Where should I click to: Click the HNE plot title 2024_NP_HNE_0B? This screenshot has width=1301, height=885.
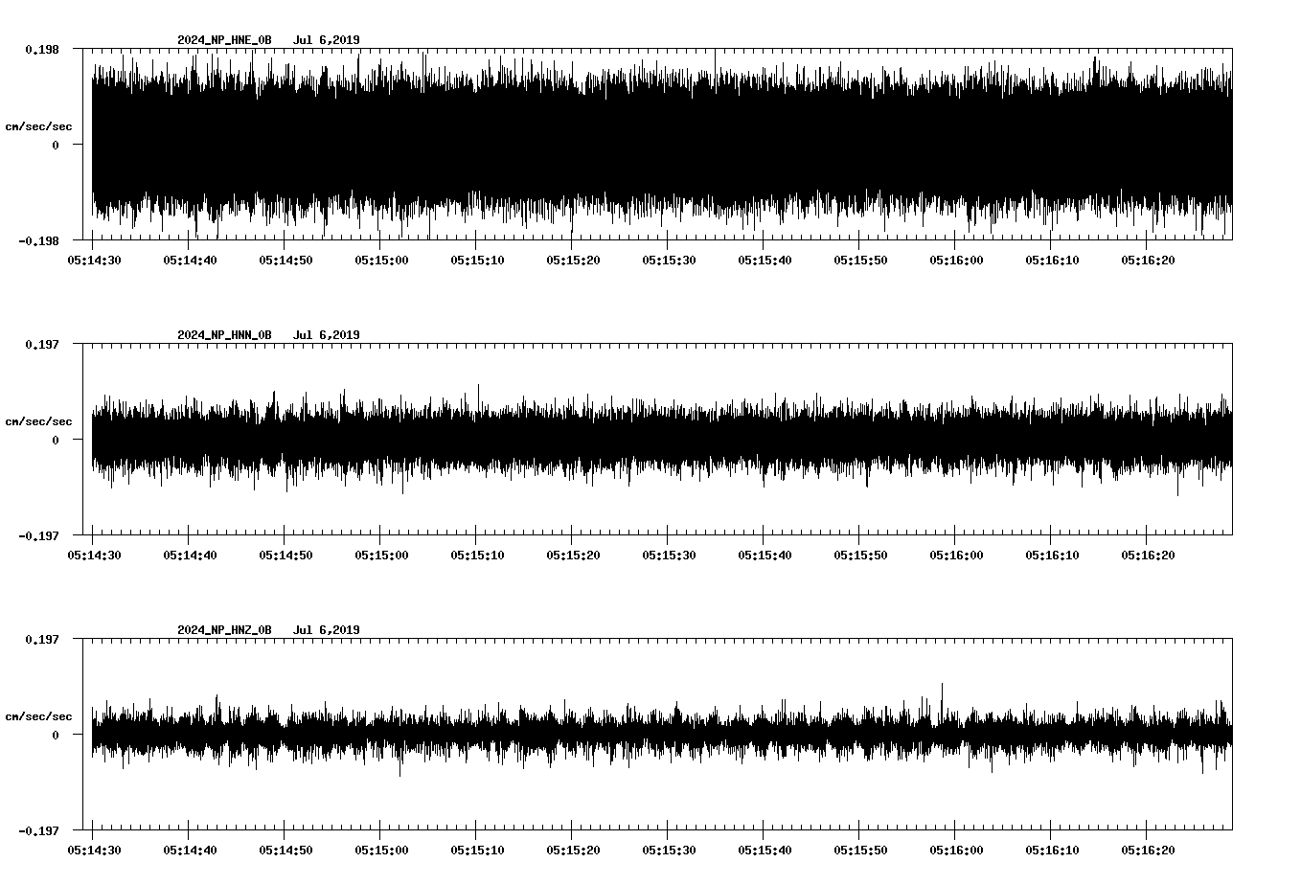(224, 40)
